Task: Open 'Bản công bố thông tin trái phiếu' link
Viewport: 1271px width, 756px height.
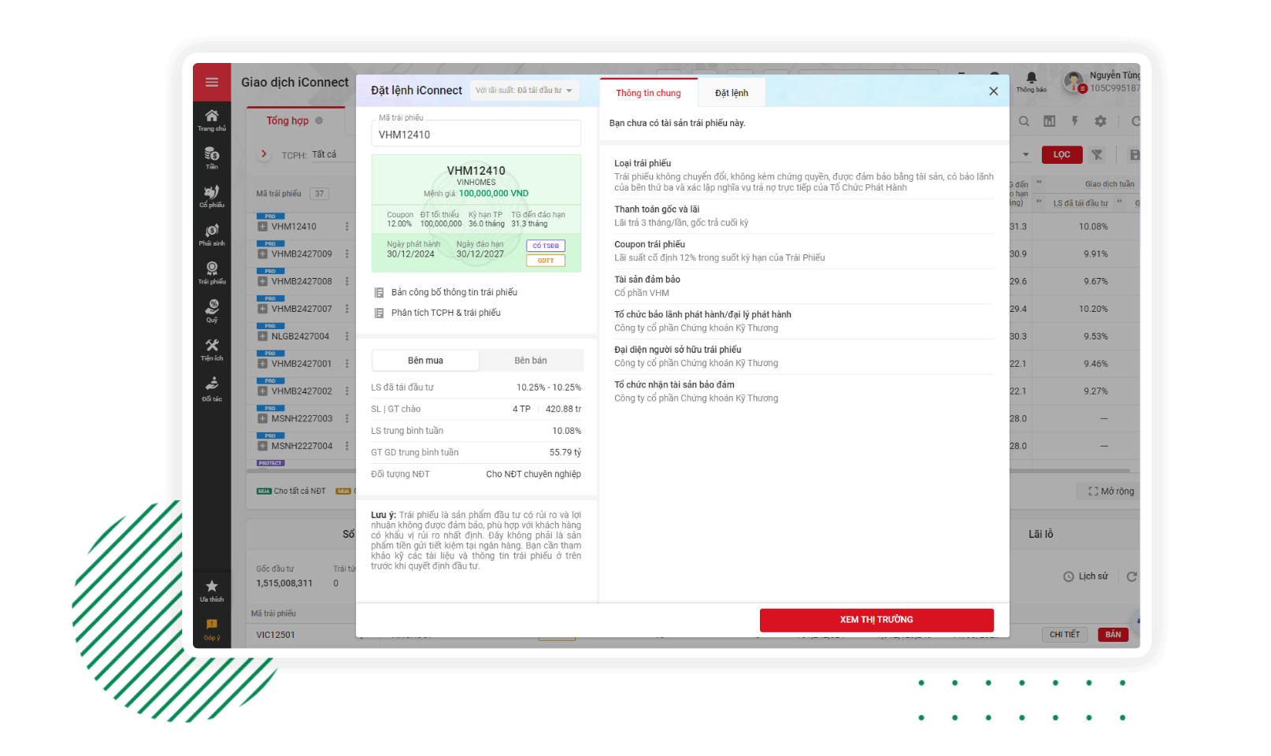Action: [454, 292]
